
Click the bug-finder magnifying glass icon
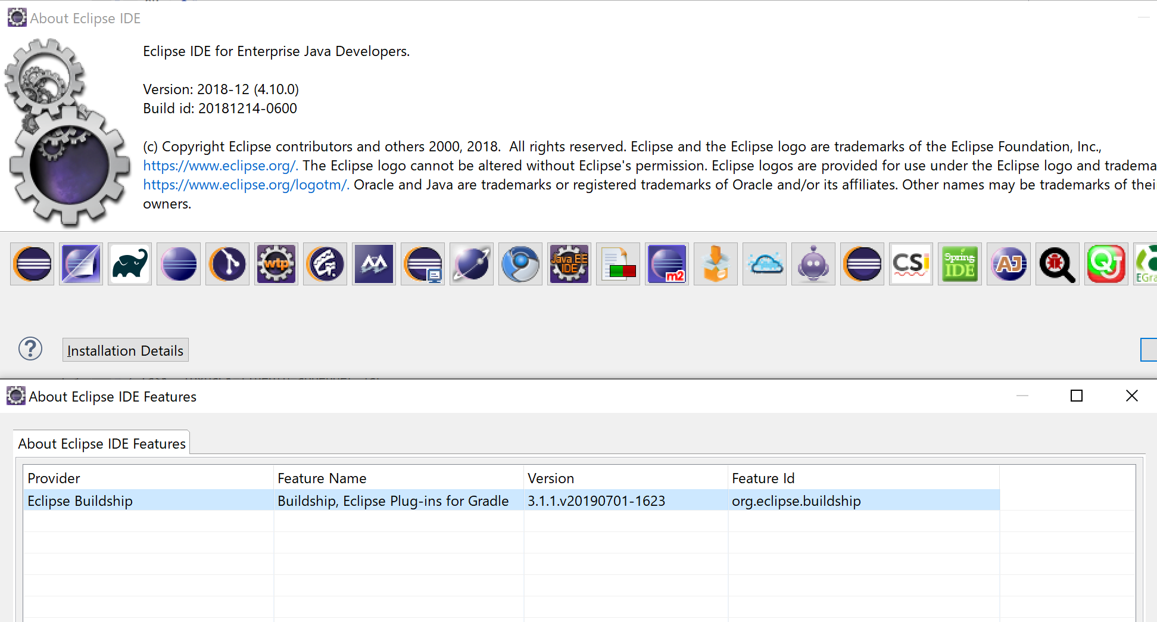point(1057,264)
